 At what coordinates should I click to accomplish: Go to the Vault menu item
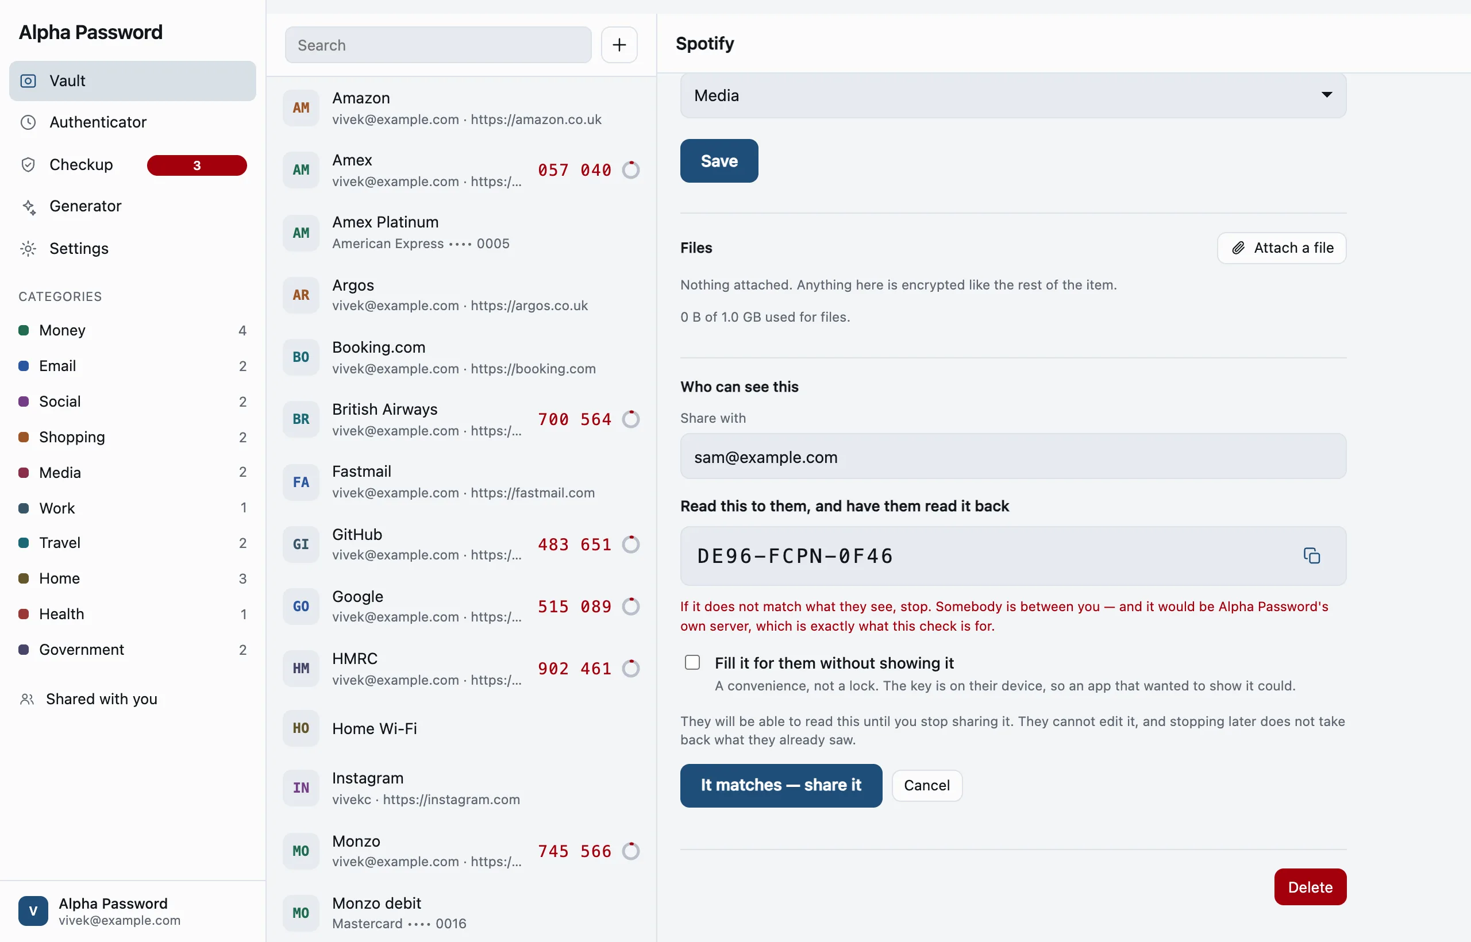[132, 81]
